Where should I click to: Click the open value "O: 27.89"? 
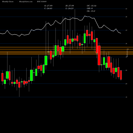(x=48, y=6)
